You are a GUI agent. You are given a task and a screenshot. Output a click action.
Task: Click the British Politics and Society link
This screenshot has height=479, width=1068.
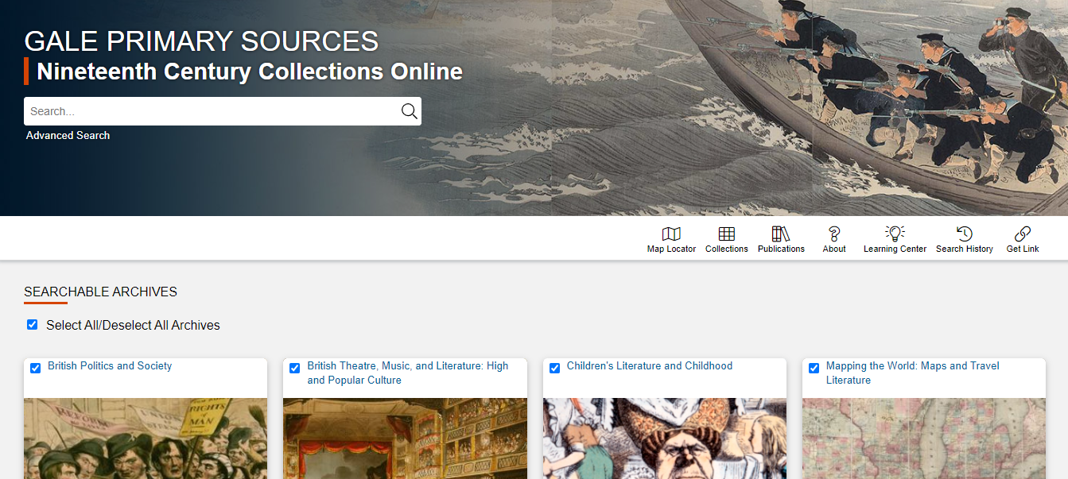click(x=110, y=366)
